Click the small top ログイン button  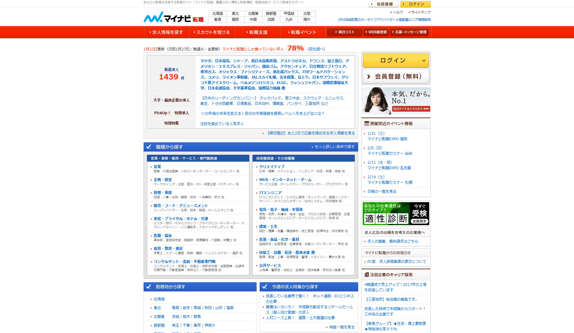tap(416, 4)
